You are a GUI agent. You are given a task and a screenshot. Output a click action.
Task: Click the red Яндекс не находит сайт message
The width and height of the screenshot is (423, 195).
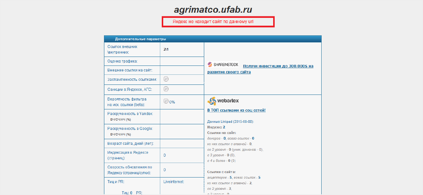point(218,22)
